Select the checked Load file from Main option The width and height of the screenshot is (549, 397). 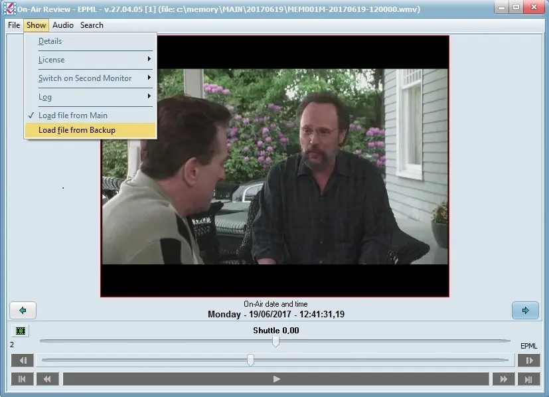click(72, 116)
